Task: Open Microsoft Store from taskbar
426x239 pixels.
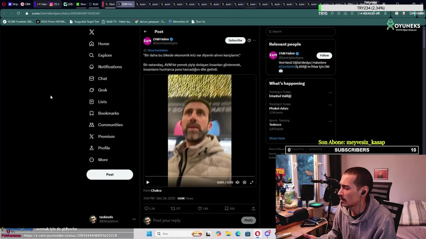Action: click(248, 234)
